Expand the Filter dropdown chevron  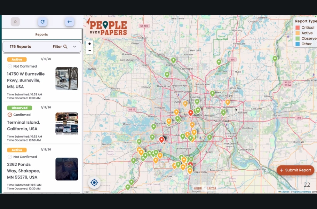(74, 46)
